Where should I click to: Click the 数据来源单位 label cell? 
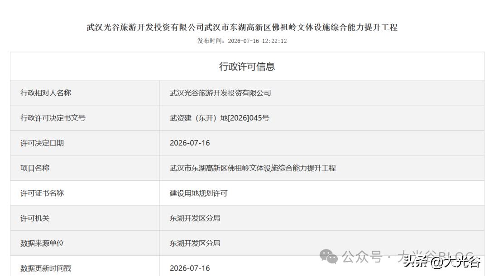85,243
